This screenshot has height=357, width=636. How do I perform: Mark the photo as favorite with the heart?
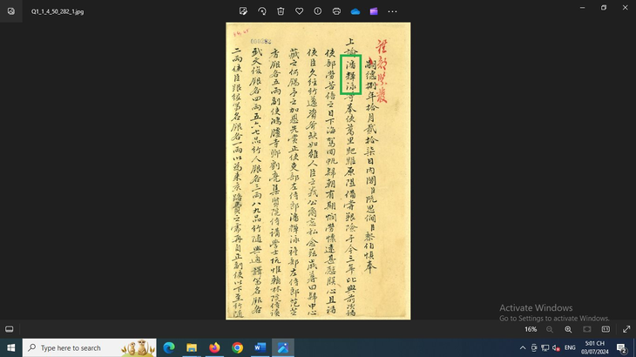point(299,11)
